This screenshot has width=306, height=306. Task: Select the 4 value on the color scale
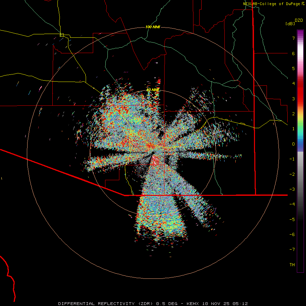[293, 84]
